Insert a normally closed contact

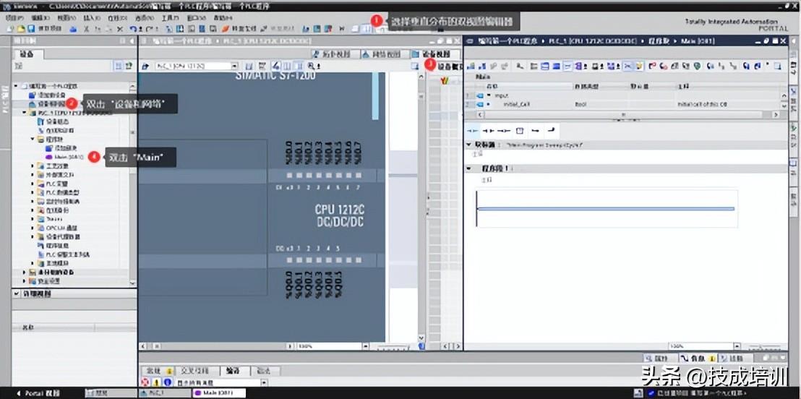point(488,131)
